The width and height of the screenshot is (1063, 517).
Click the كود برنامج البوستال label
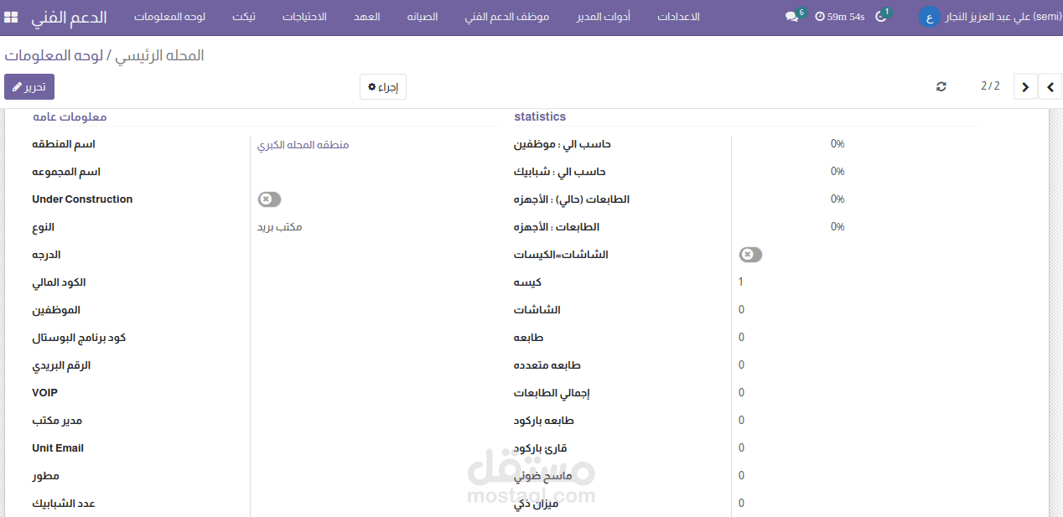(79, 338)
